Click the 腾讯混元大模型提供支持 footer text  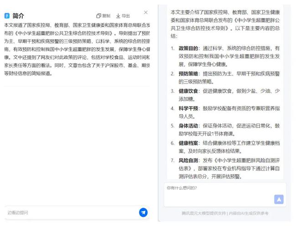[x=203, y=213]
